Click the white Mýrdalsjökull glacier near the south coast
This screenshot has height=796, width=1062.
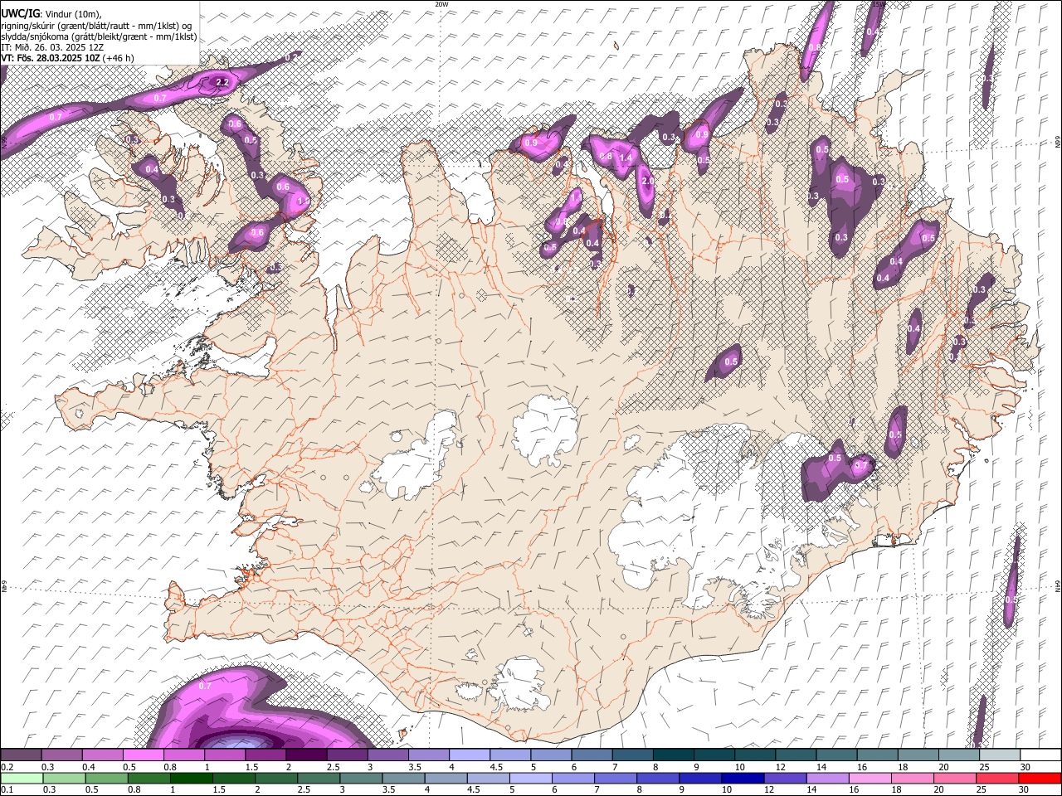tap(519, 685)
